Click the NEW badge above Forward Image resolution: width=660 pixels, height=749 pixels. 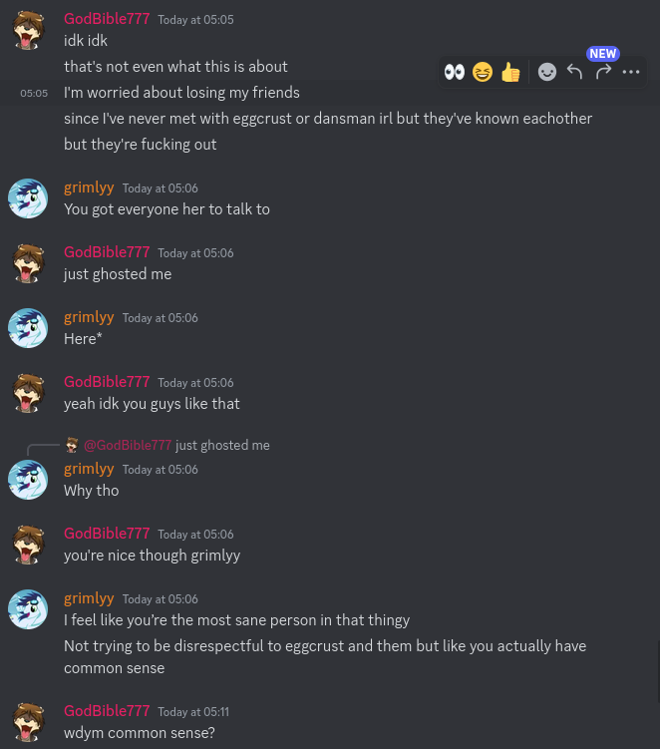coord(603,54)
